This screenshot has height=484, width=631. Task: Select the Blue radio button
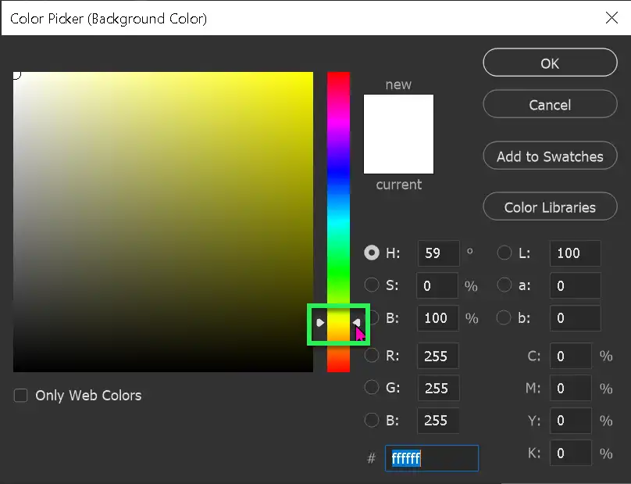point(372,420)
